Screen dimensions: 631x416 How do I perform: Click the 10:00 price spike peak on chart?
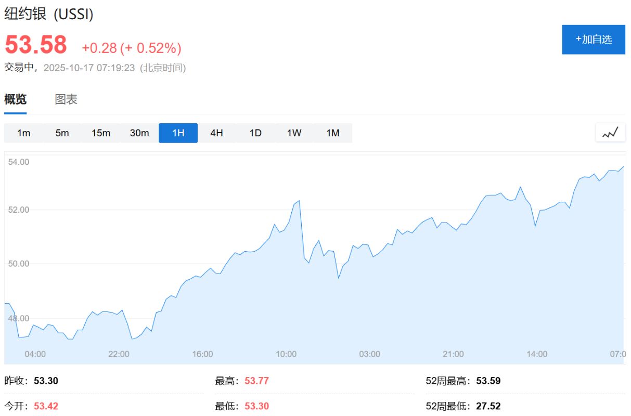(x=299, y=201)
